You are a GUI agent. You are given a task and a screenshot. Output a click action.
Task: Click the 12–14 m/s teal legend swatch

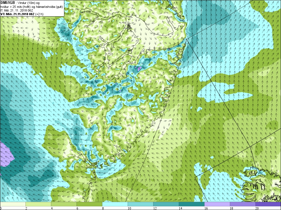pos(166,204)
